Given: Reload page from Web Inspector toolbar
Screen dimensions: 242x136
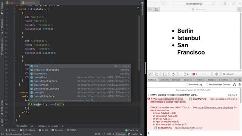Looking at the screenshot, I should (x=173, y=74).
